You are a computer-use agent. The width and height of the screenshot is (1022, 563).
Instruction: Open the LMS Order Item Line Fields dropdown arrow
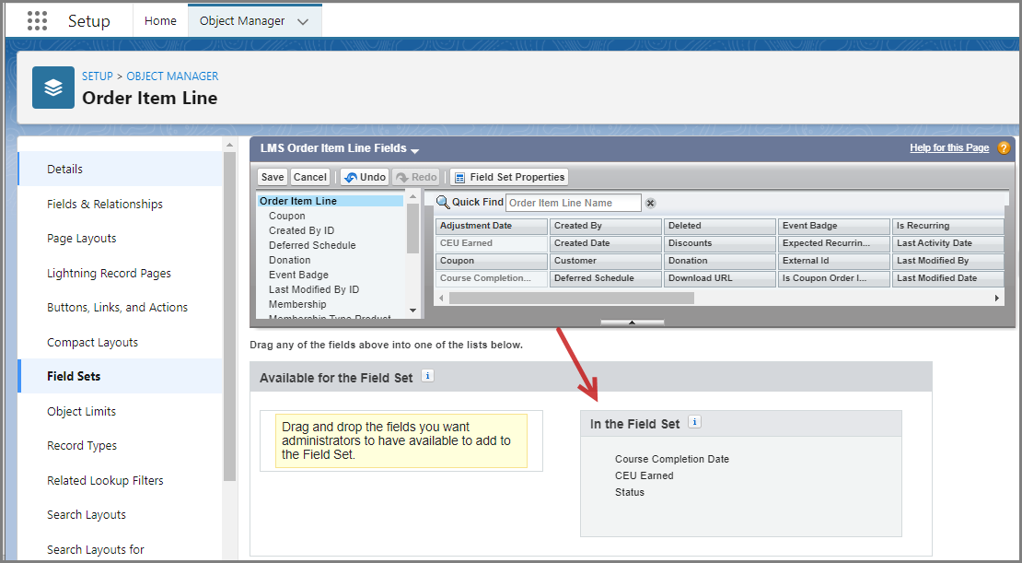tap(415, 150)
